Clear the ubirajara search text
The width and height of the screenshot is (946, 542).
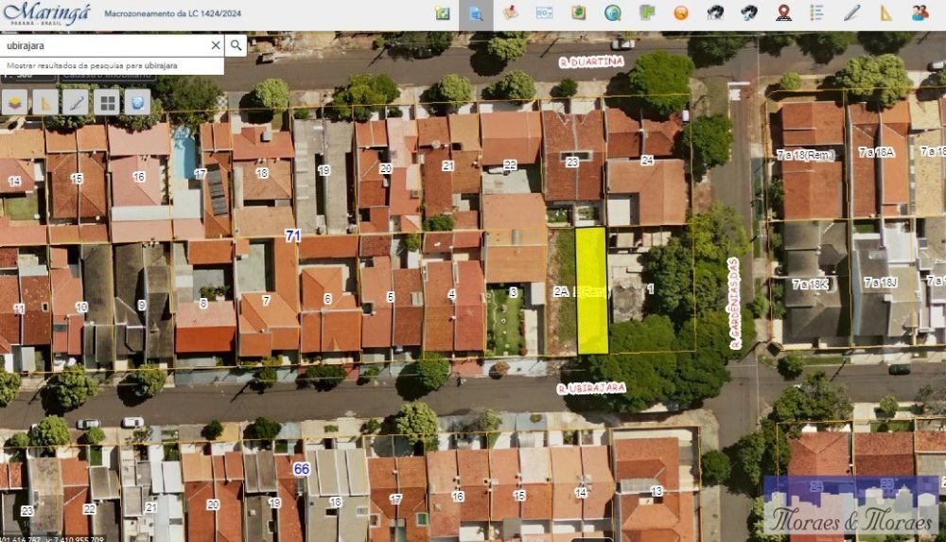(216, 44)
